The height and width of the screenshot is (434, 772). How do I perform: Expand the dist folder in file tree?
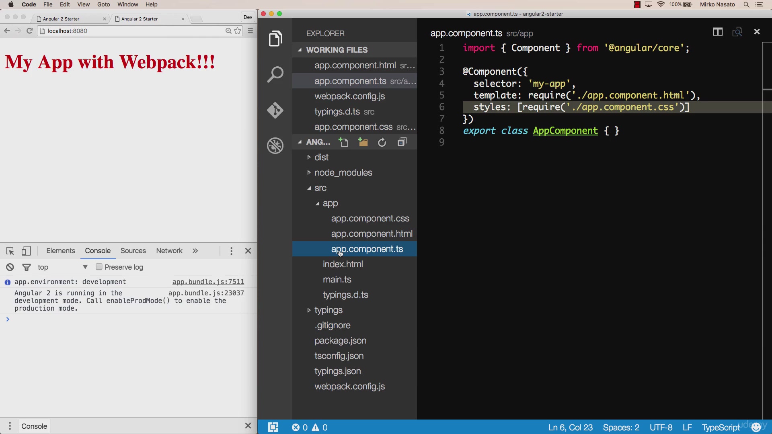309,157
